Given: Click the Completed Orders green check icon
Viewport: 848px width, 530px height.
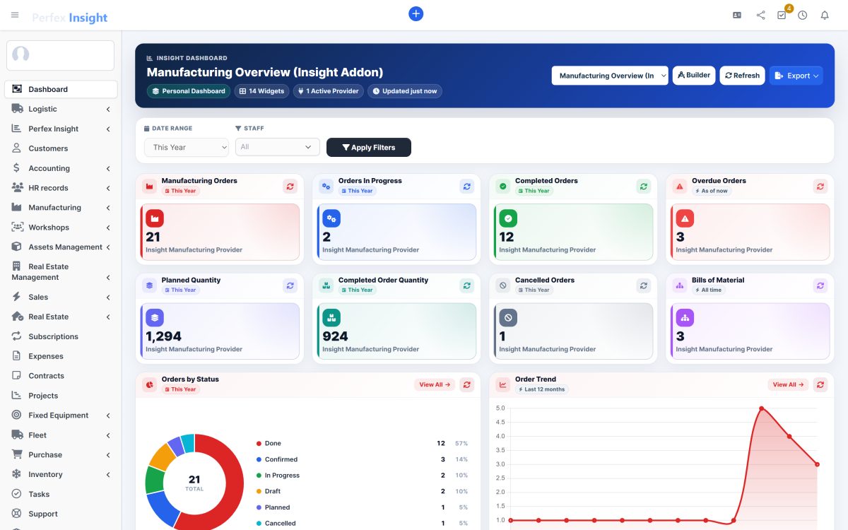Looking at the screenshot, I should [x=508, y=218].
